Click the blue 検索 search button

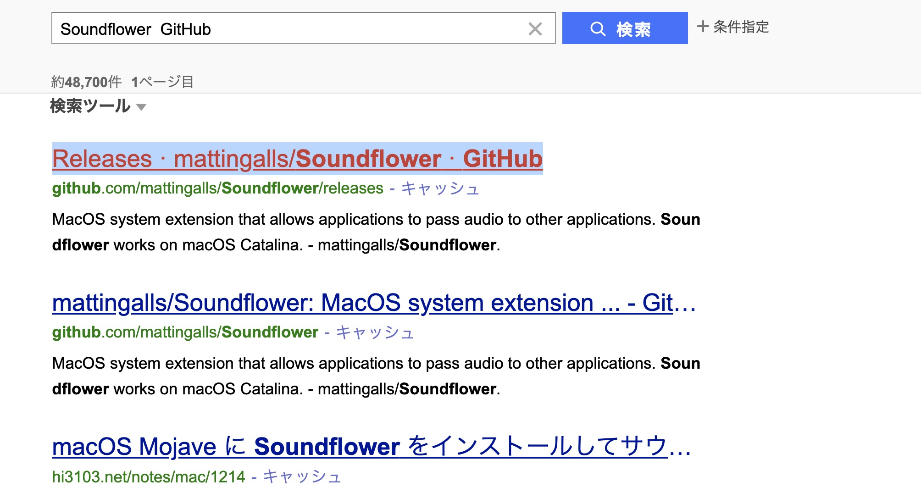click(x=625, y=28)
